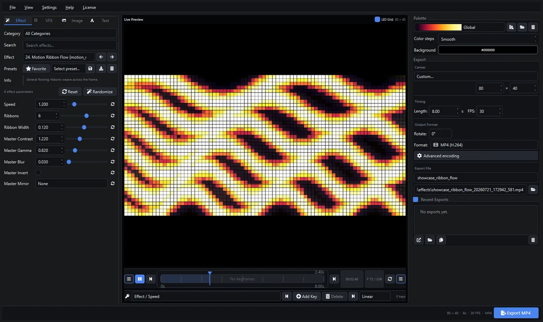Open the timeline menu on the left

pos(129,279)
